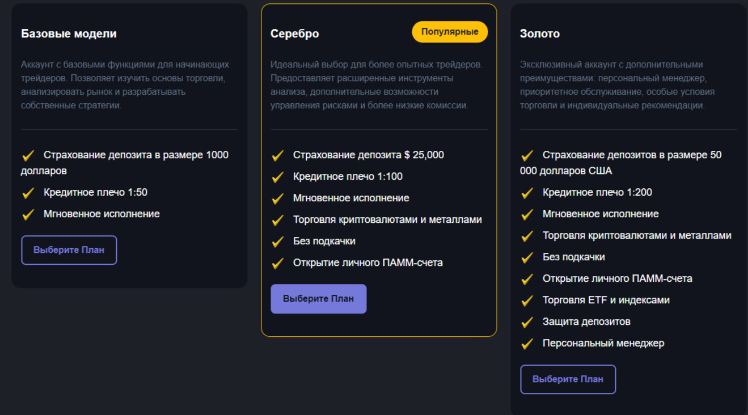Click the Базовые модели heading

click(69, 33)
